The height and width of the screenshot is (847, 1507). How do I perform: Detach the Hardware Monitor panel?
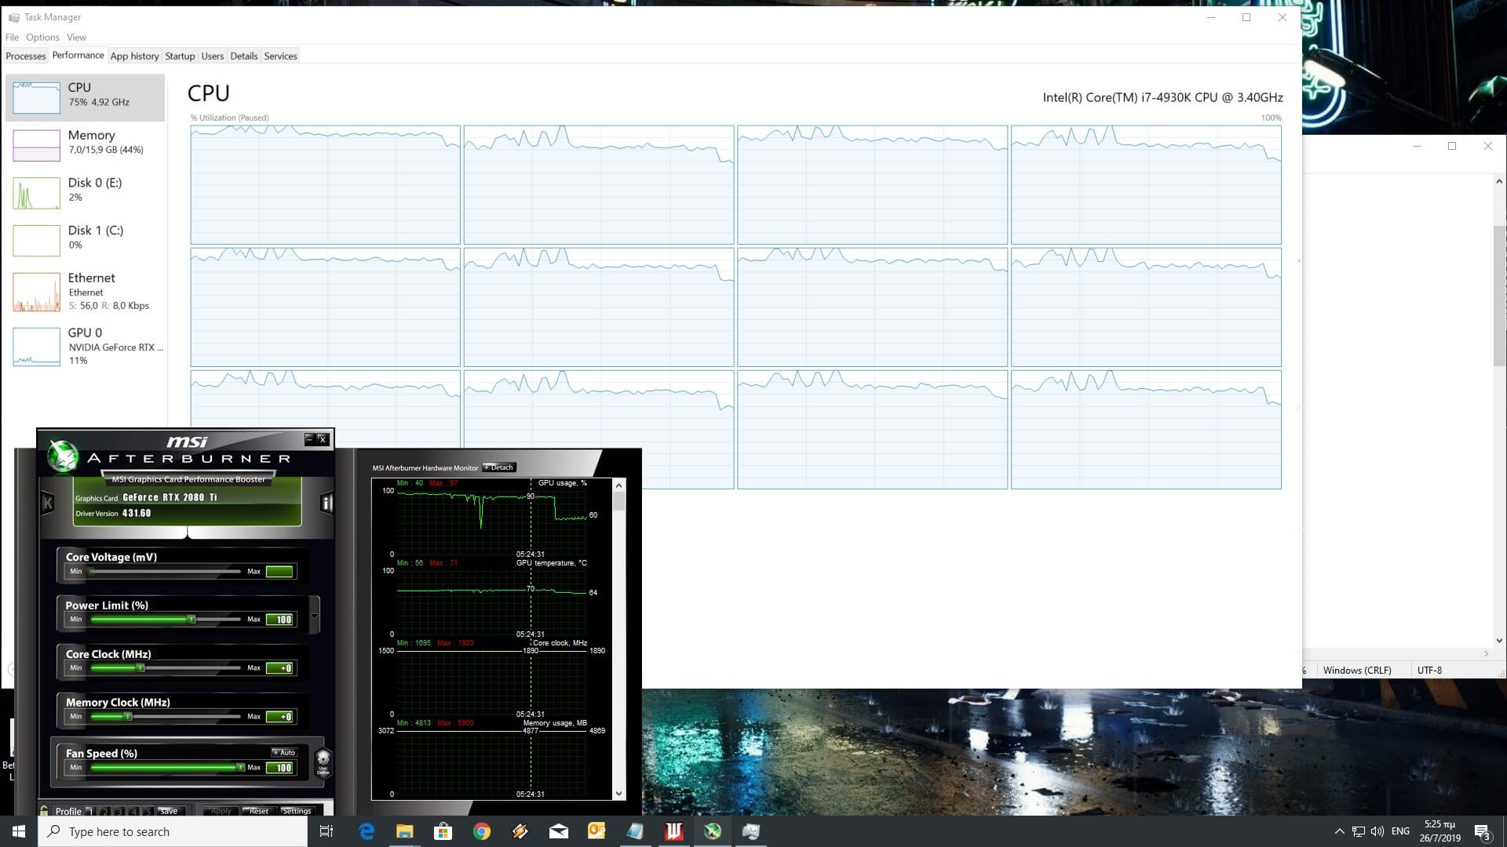click(x=499, y=467)
